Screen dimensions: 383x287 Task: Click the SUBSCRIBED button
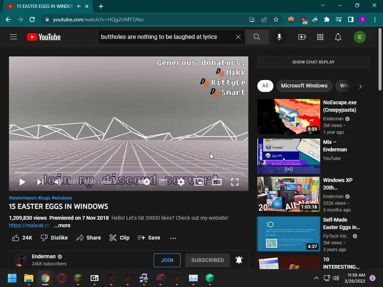[207, 260]
